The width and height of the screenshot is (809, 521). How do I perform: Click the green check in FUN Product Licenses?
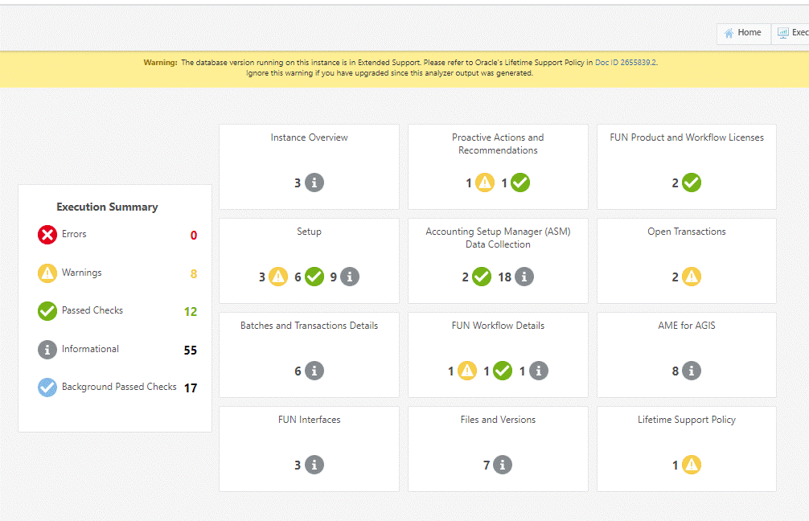[692, 183]
